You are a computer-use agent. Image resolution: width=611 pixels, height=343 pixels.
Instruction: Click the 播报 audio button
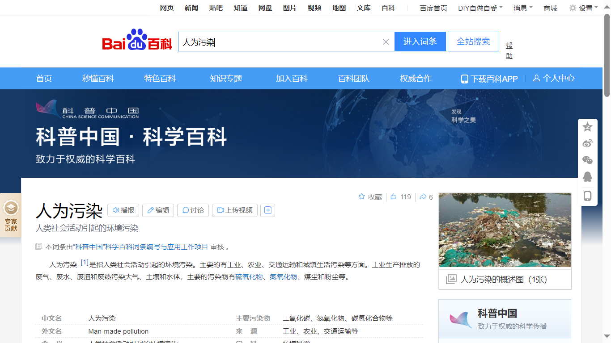[x=123, y=210]
